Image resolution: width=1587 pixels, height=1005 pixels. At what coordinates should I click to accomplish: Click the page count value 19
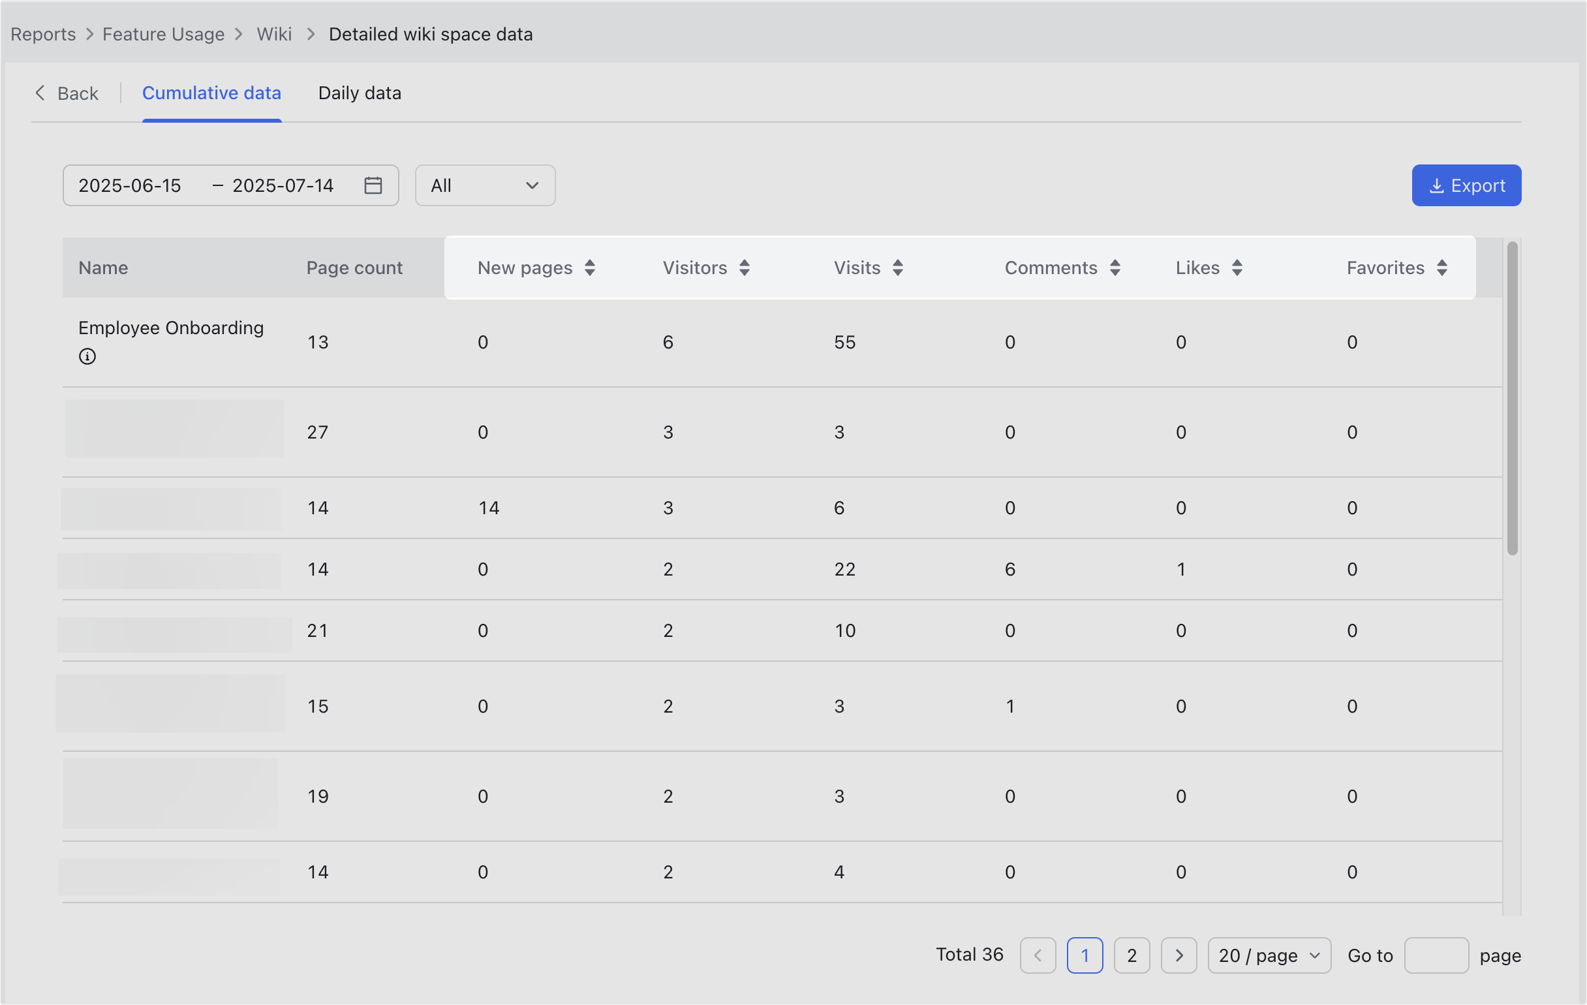coord(318,796)
